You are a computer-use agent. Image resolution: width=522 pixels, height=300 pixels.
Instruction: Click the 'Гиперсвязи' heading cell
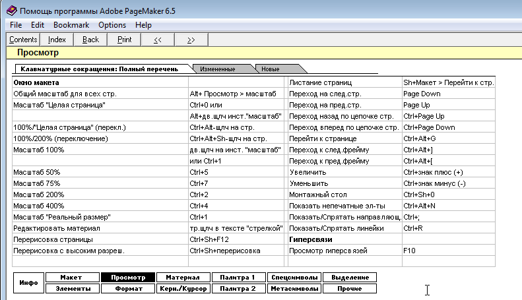[345, 239]
